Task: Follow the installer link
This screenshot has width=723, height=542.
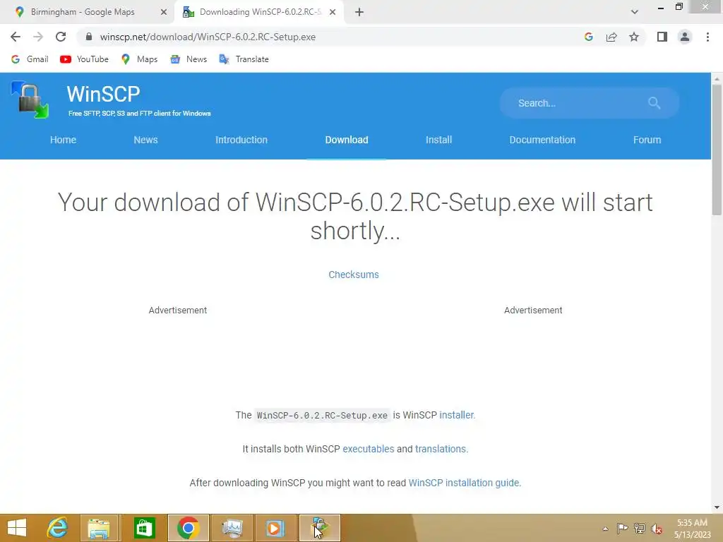Action: click(457, 415)
